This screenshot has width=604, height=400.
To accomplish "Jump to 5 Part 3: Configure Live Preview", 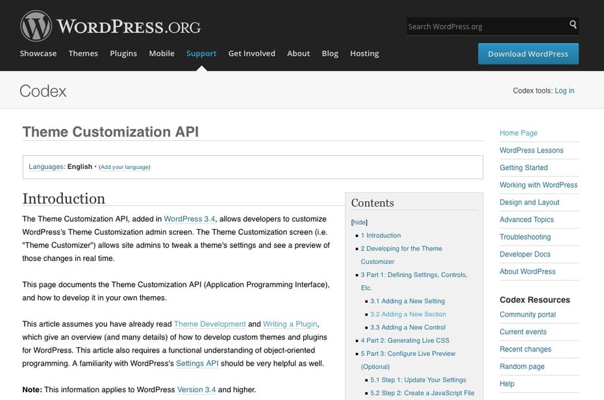I will 408,360.
